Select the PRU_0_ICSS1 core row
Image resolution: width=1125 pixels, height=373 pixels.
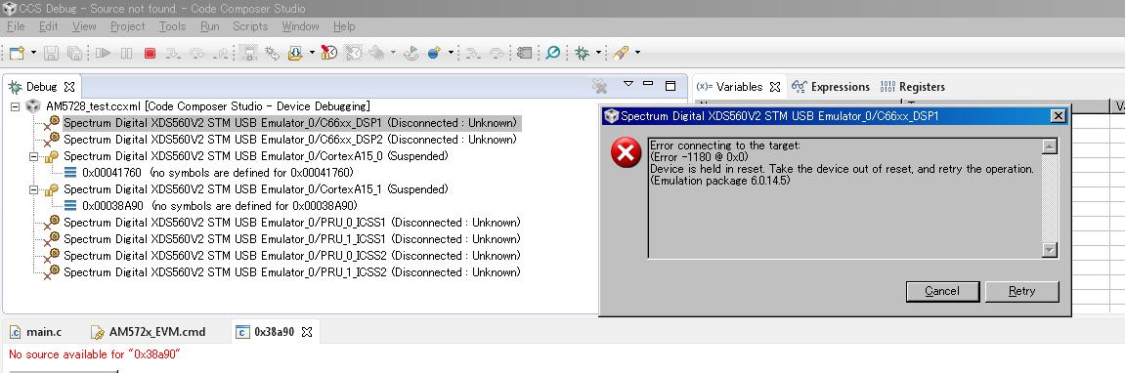[282, 223]
